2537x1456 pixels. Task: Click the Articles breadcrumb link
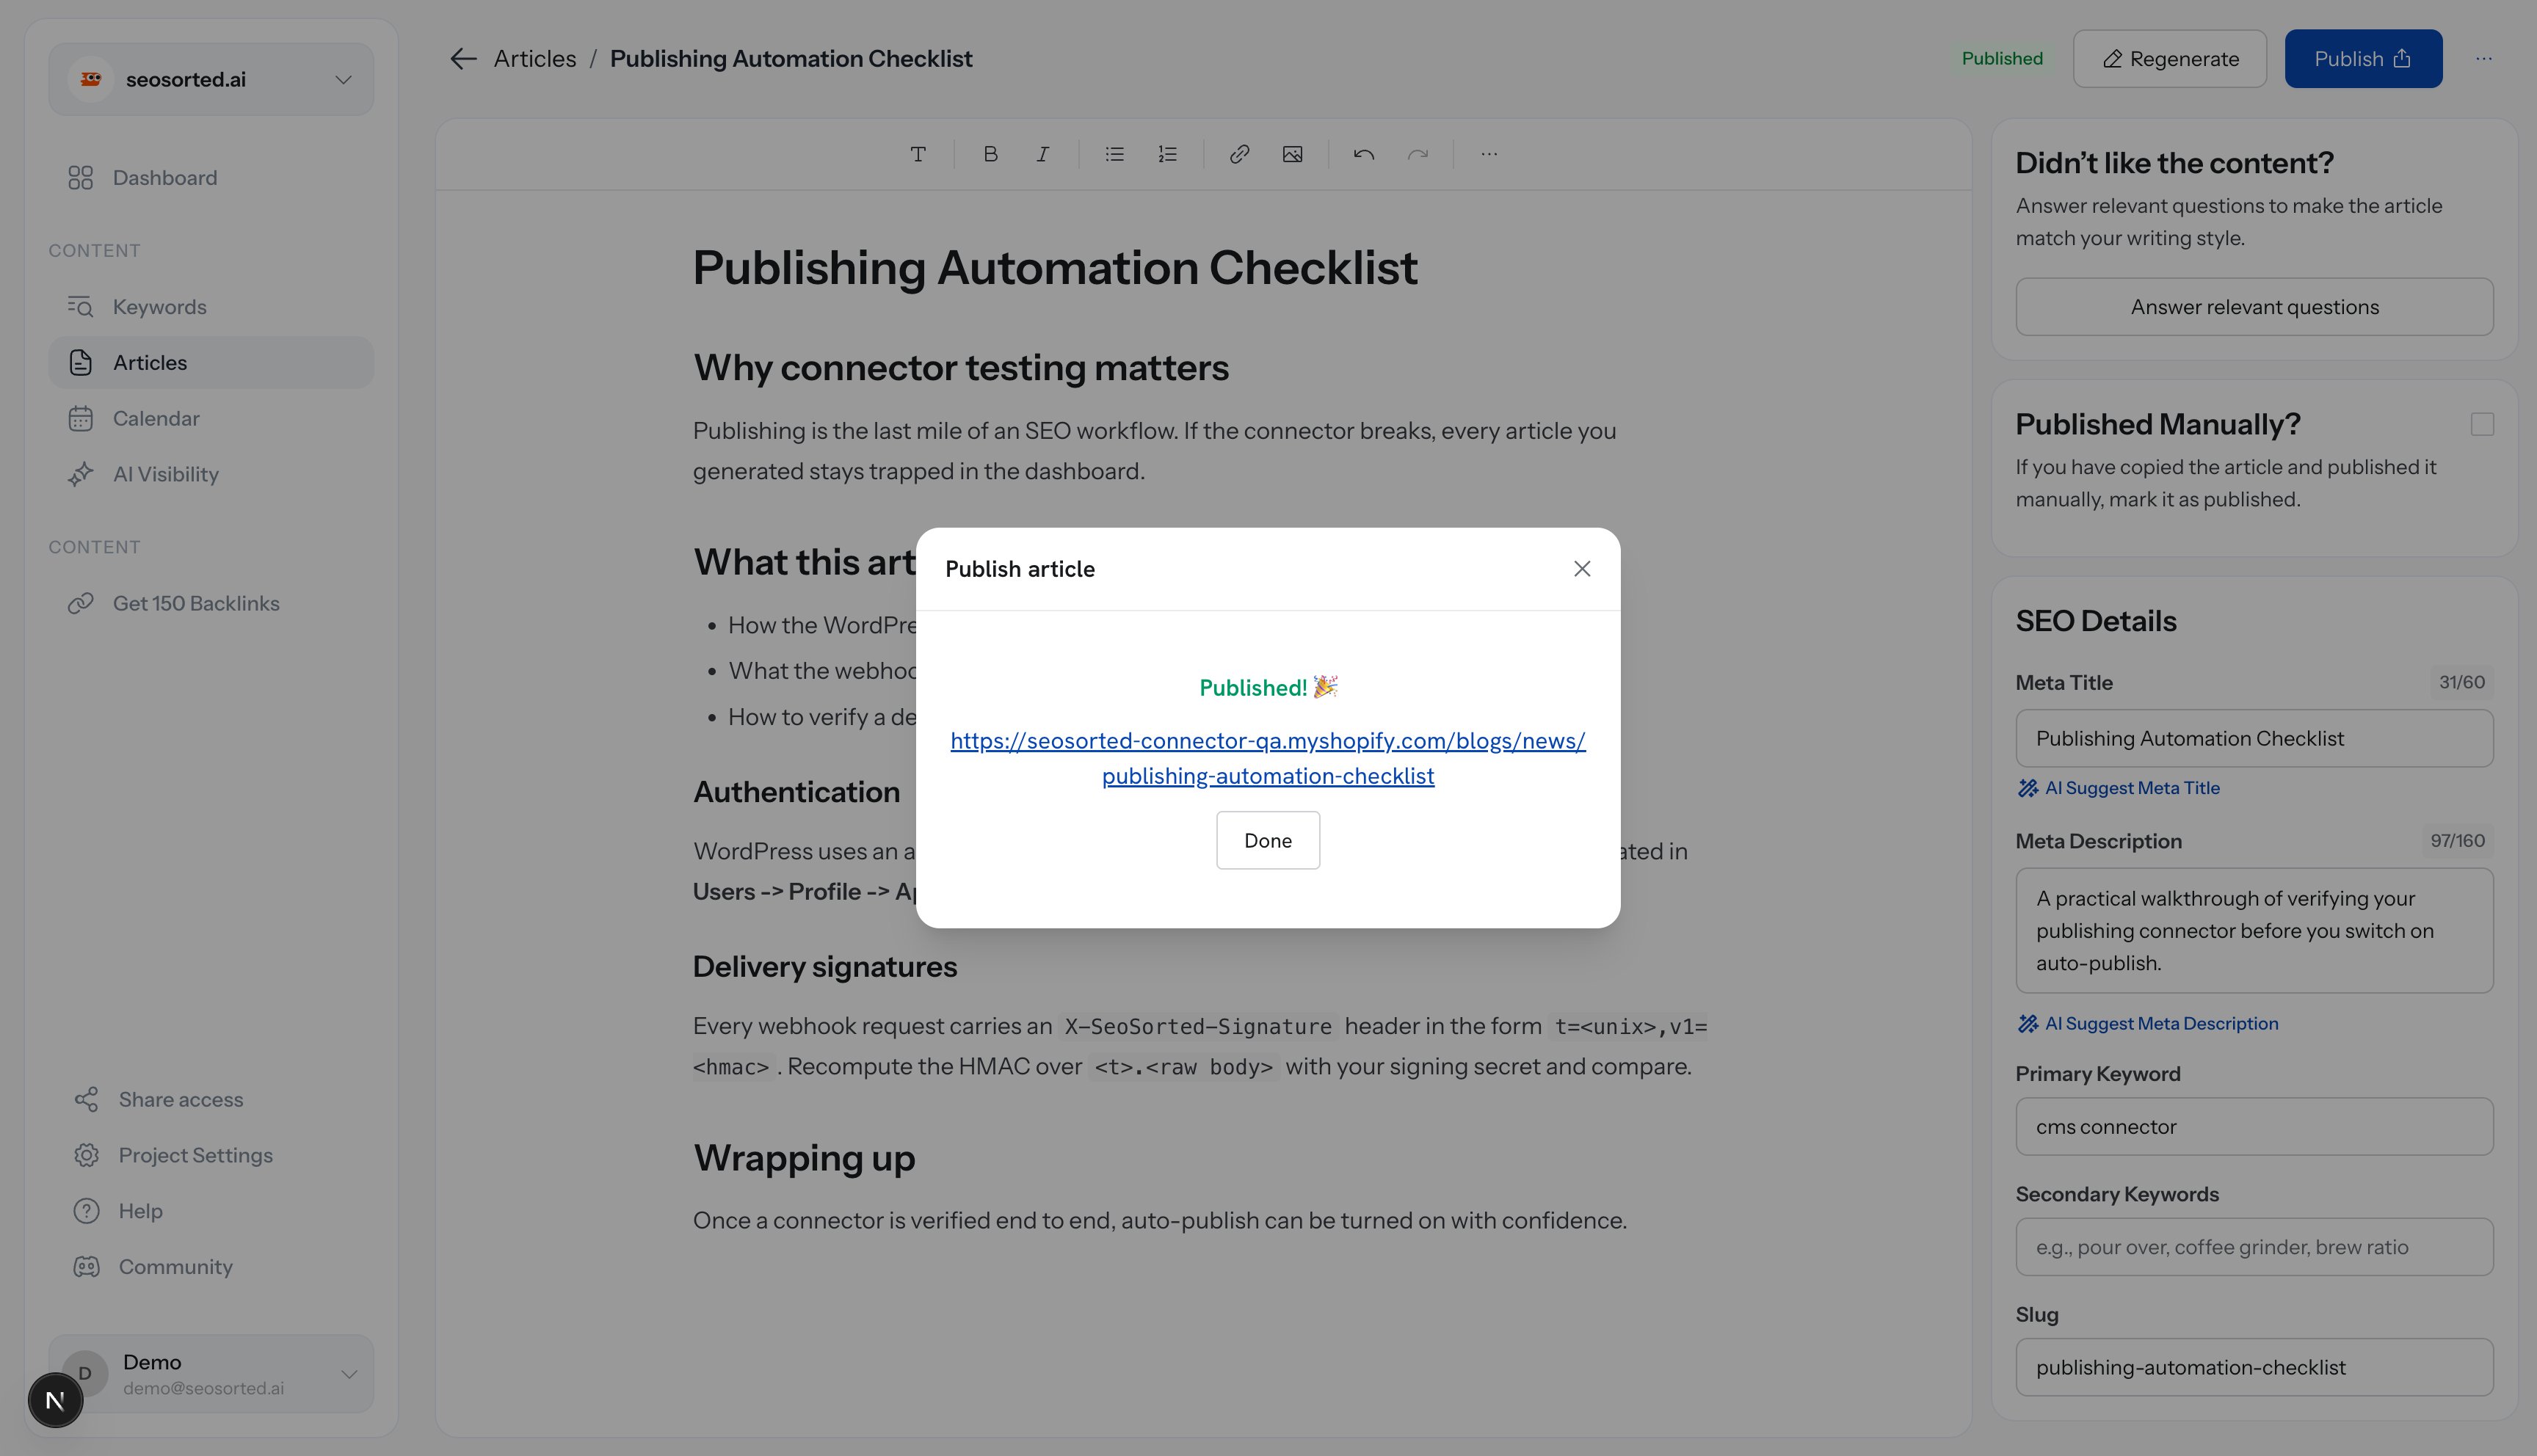[534, 59]
